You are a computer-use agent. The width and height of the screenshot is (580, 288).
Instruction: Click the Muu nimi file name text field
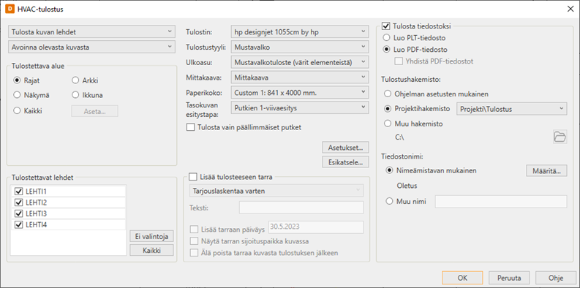click(x=501, y=202)
